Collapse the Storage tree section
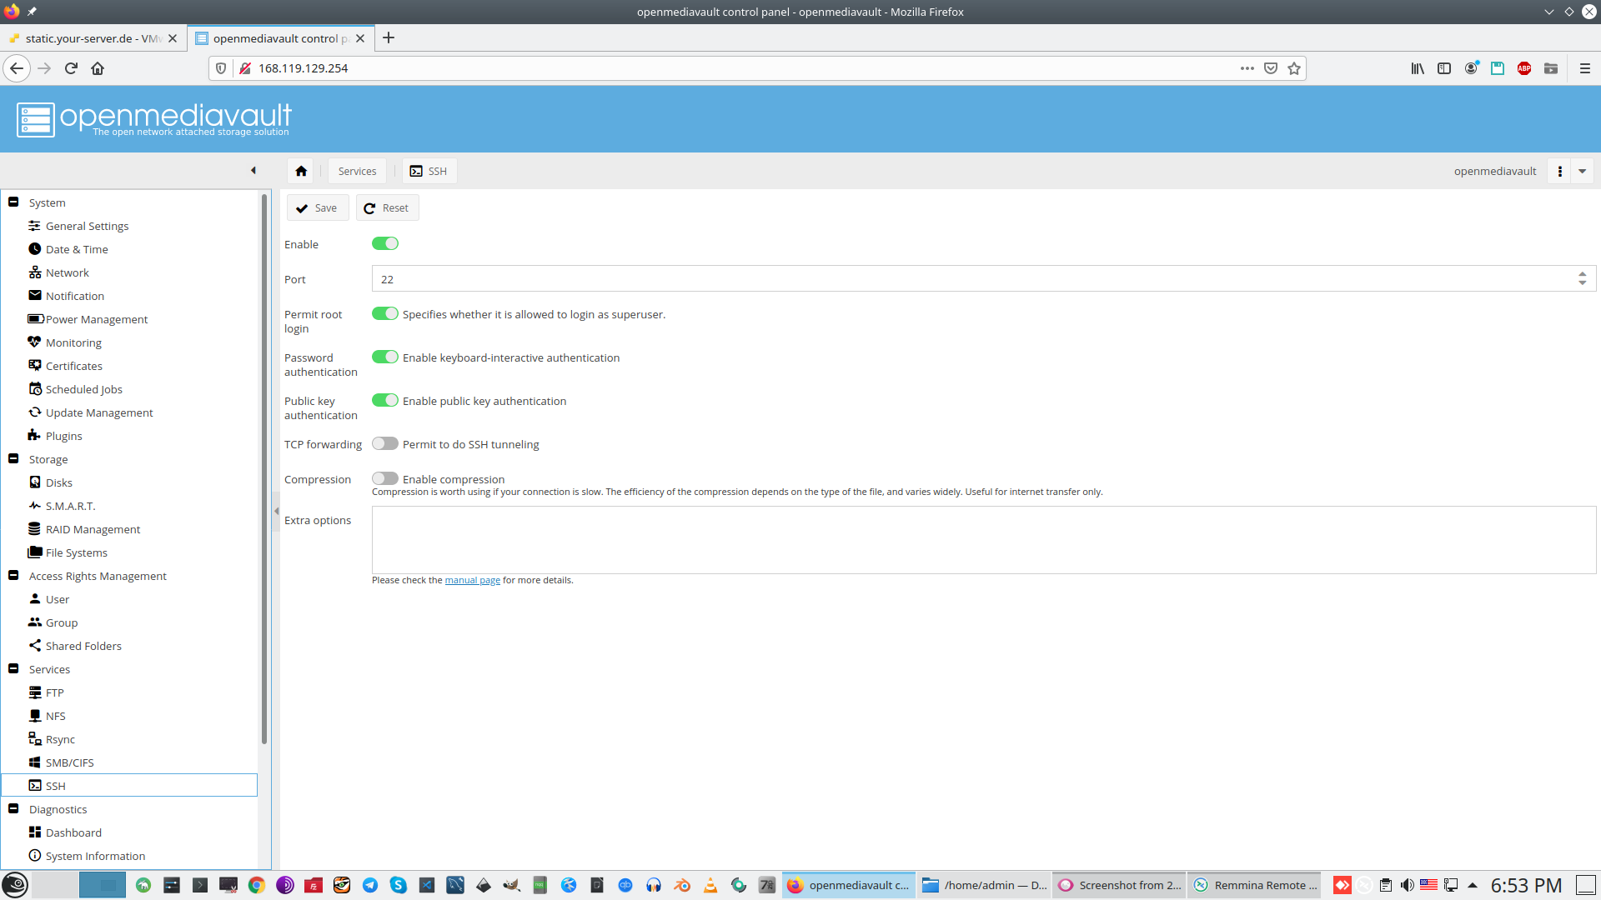1601x900 pixels. tap(13, 459)
